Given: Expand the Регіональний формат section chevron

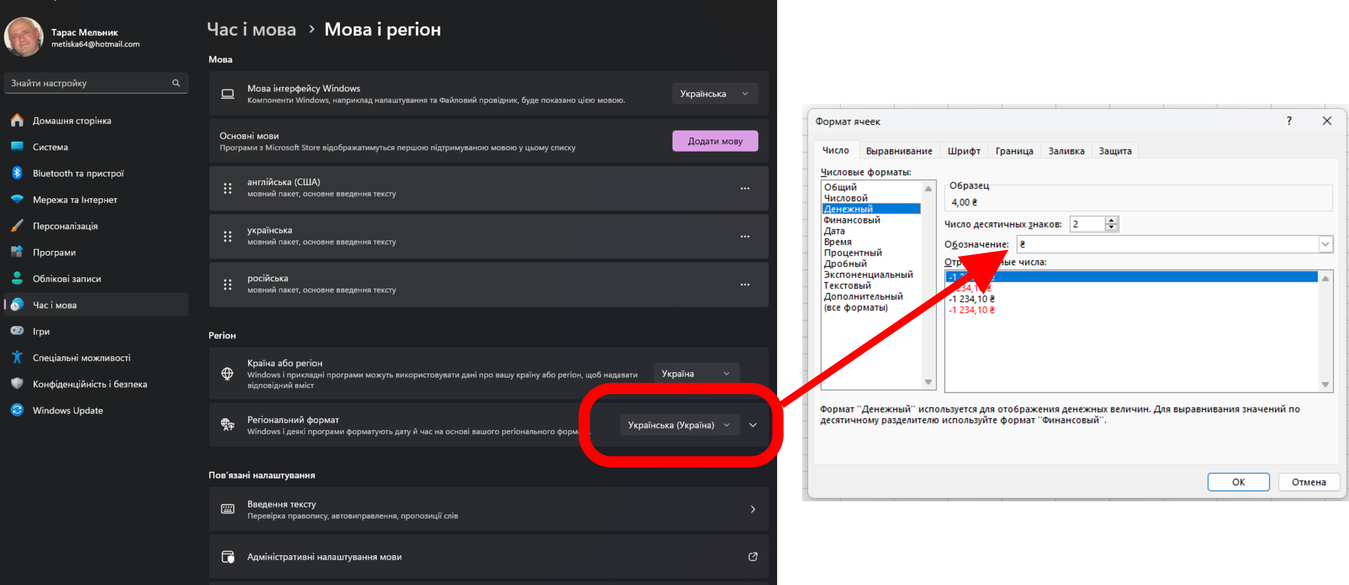Looking at the screenshot, I should click(x=753, y=425).
